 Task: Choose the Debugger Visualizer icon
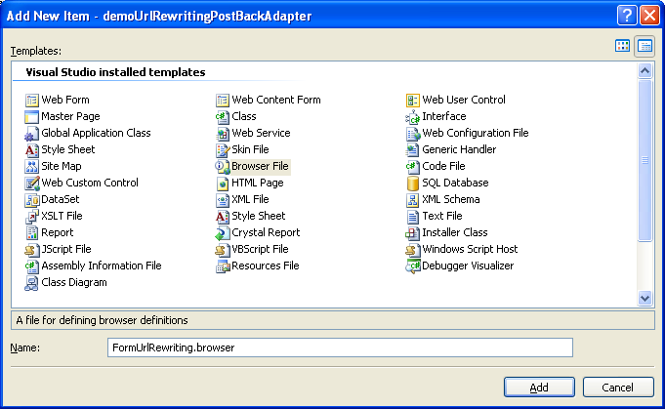tap(413, 266)
